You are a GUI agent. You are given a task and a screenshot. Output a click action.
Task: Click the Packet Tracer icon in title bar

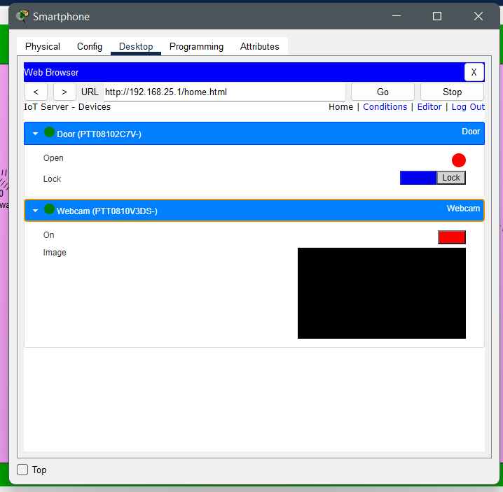[22, 16]
